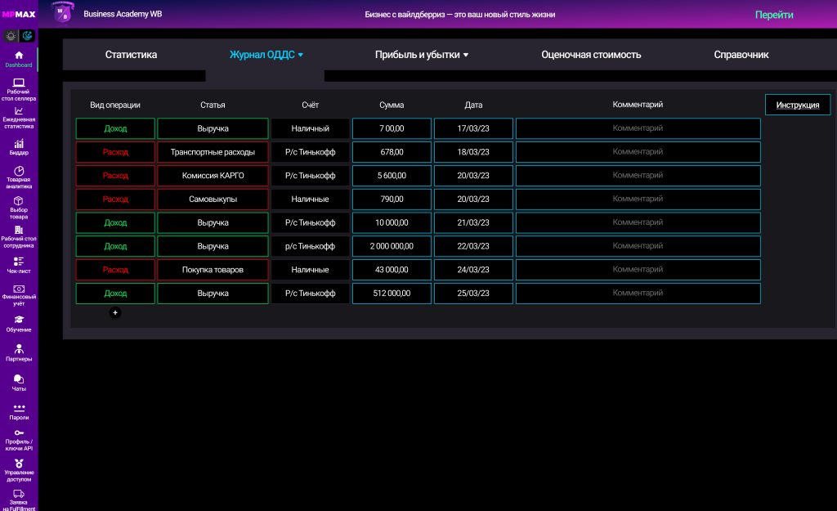
Task: Click comment field for 17/03/23 row
Action: click(638, 128)
